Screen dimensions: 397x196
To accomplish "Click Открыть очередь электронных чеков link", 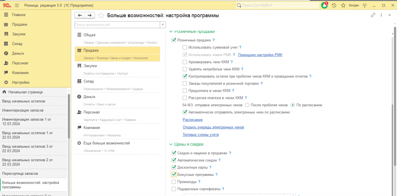I will 213,127.
